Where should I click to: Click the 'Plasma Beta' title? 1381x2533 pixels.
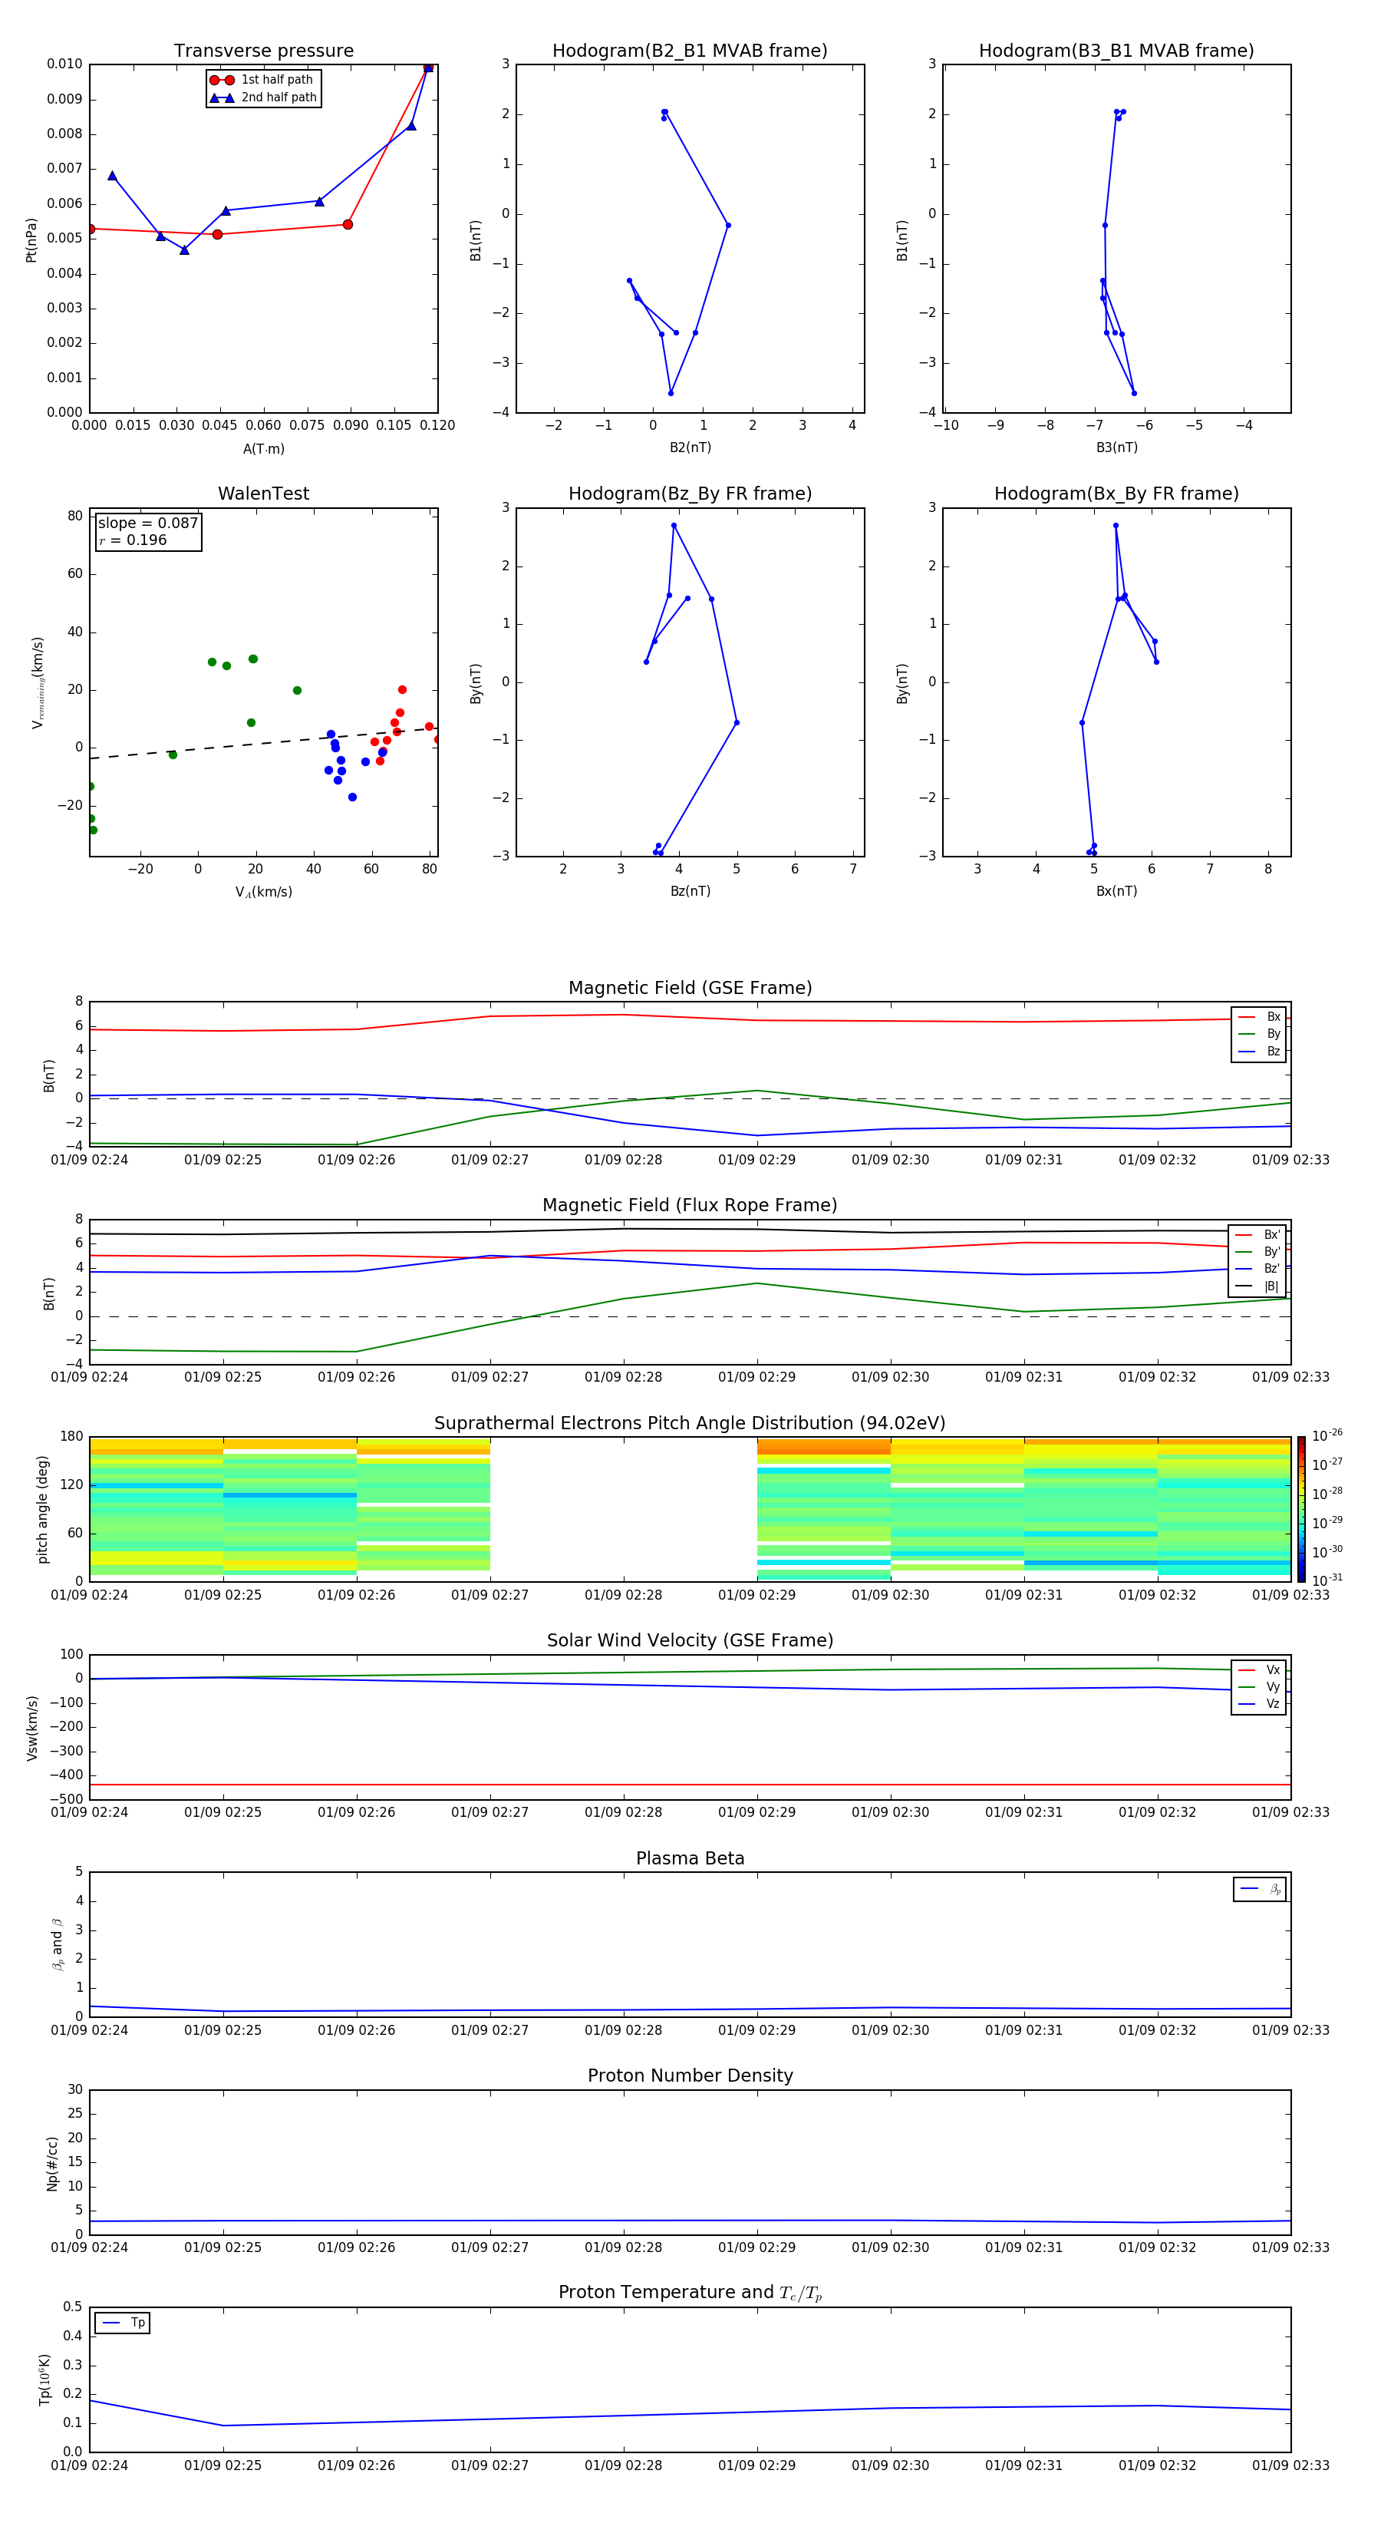click(690, 1858)
